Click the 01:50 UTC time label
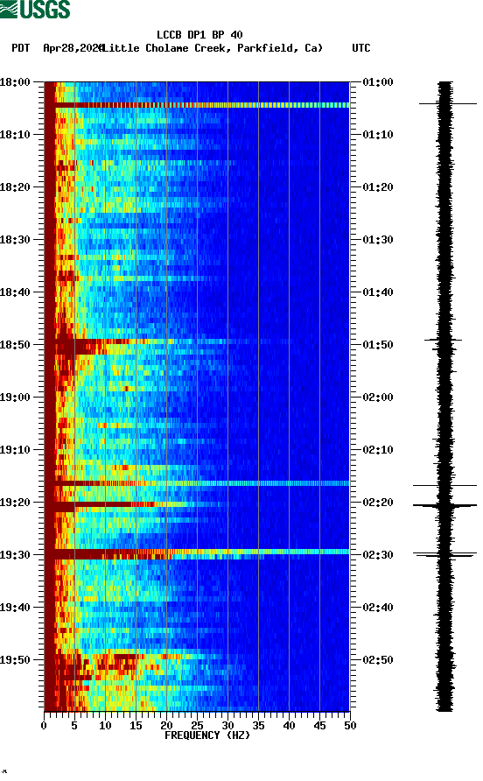Viewport: 483px width, 781px height. pos(378,345)
